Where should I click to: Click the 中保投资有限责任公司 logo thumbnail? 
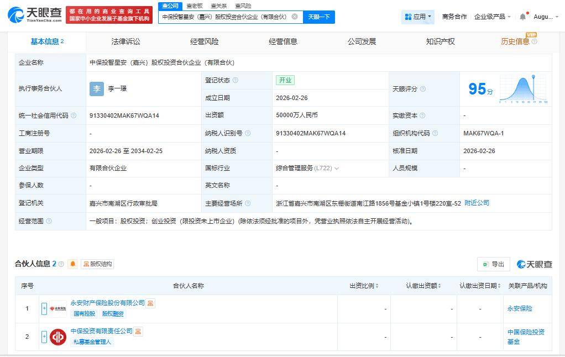[58, 337]
